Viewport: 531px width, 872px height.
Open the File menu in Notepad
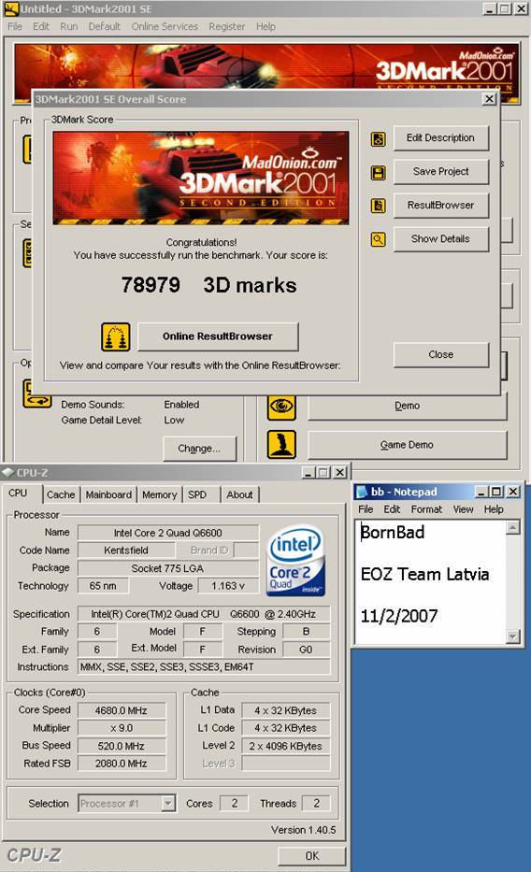pyautogui.click(x=366, y=509)
